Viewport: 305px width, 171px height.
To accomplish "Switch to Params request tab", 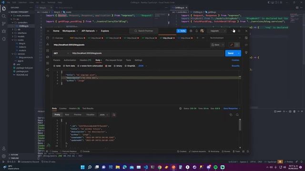I will [57, 60].
